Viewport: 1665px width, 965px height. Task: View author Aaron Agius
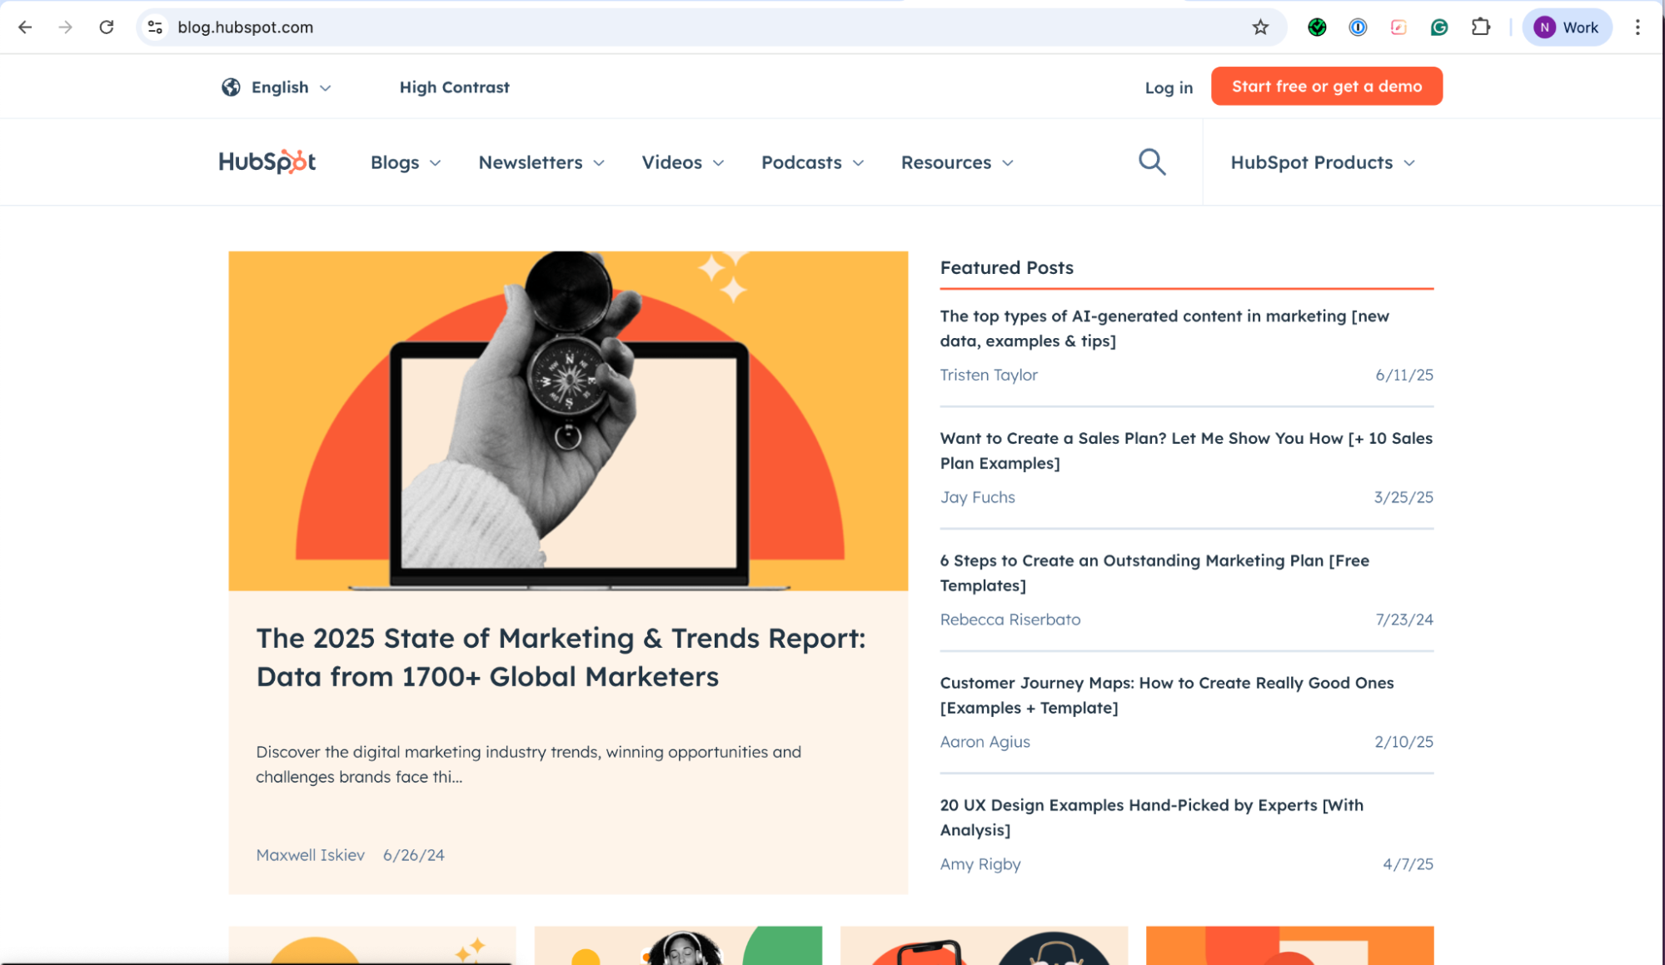pos(985,742)
